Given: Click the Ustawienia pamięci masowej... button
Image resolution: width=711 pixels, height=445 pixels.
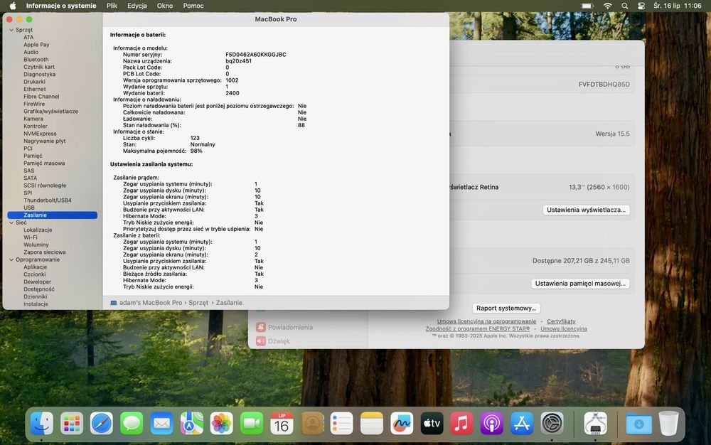Looking at the screenshot, I should click(x=580, y=283).
